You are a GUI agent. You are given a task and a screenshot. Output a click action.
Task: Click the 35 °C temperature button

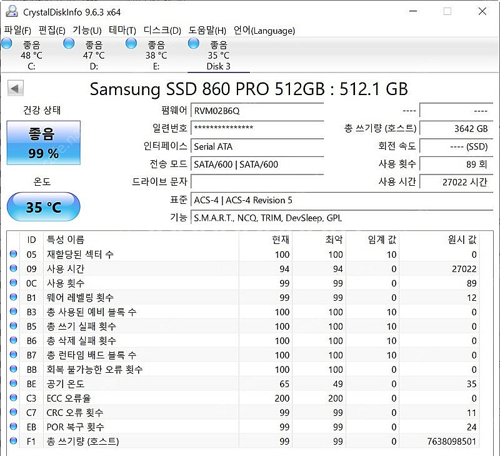[44, 207]
